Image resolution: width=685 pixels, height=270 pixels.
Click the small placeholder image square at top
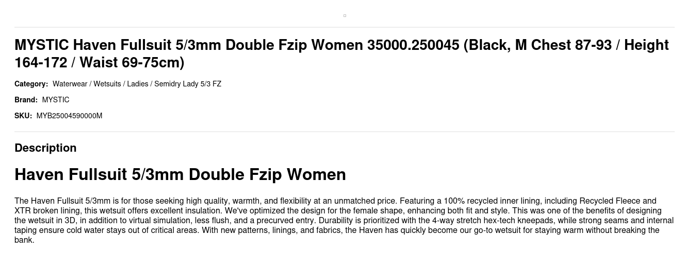coord(345,16)
